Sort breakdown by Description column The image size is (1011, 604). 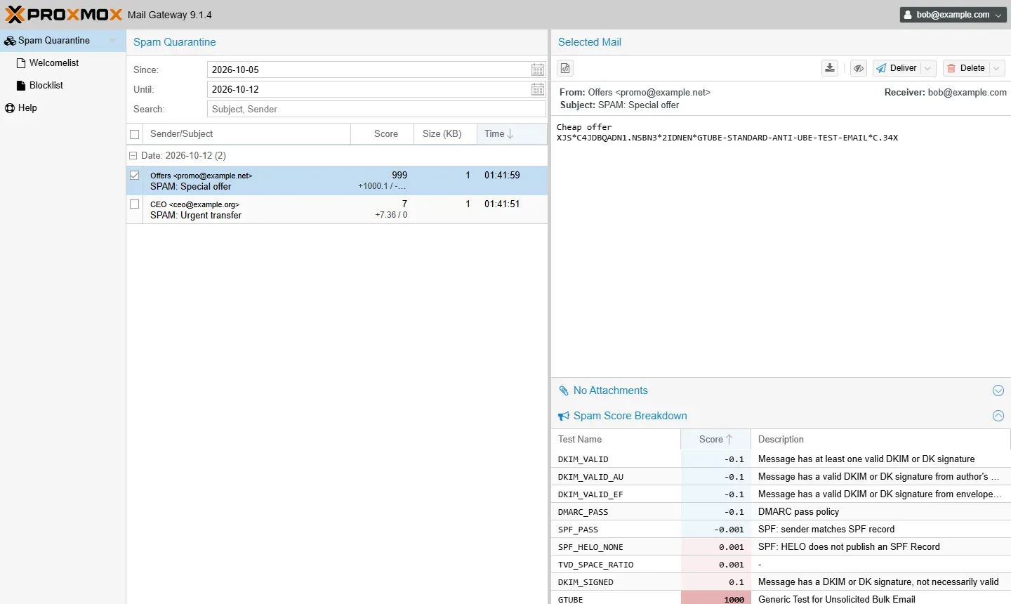(880, 440)
